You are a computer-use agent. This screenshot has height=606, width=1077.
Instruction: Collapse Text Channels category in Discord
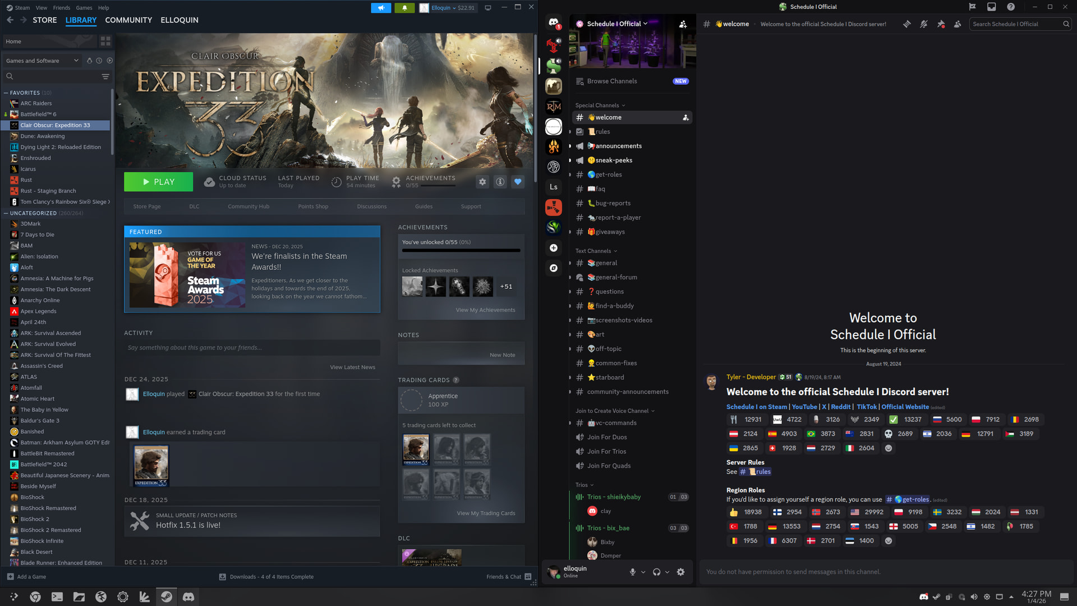(596, 251)
